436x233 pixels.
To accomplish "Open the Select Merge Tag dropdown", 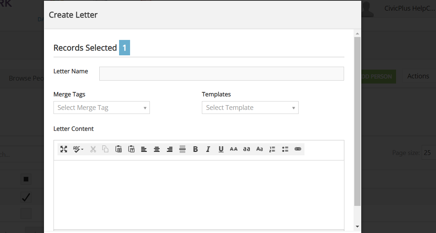I will 101,108.
